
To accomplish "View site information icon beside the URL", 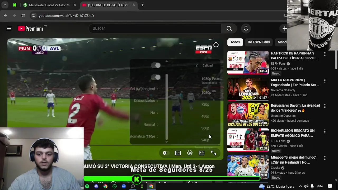I will pos(34,16).
